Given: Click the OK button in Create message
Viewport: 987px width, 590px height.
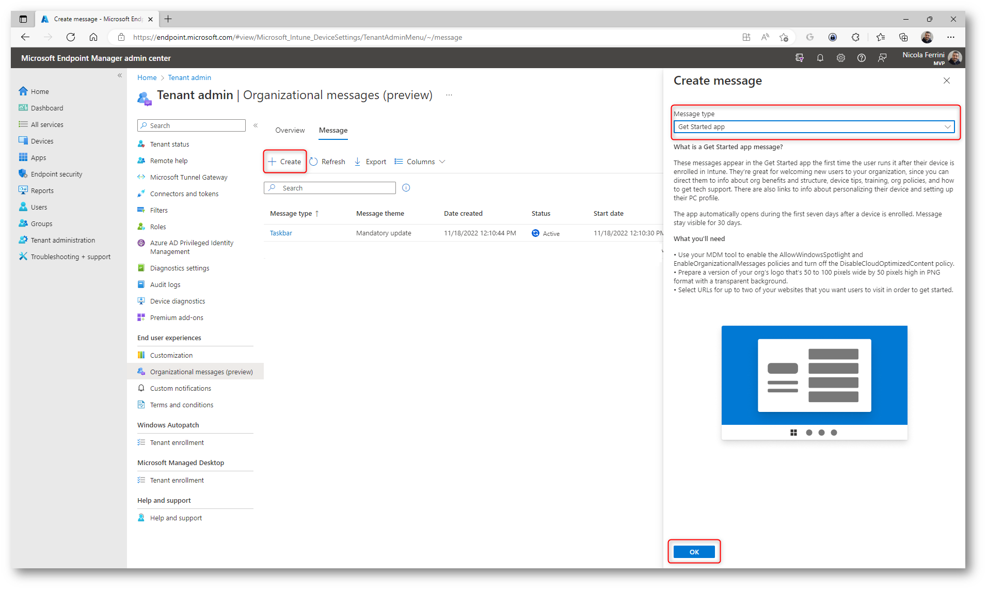Looking at the screenshot, I should pyautogui.click(x=694, y=552).
